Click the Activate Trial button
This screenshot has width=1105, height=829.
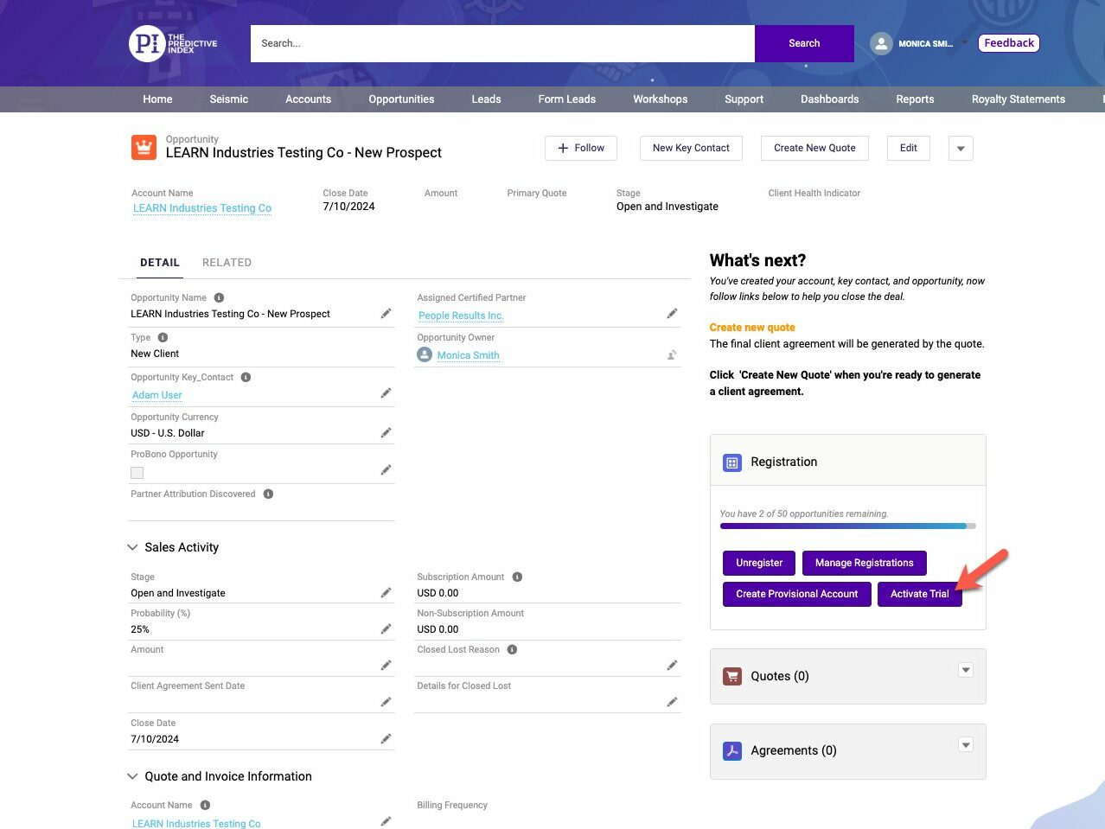tap(919, 594)
